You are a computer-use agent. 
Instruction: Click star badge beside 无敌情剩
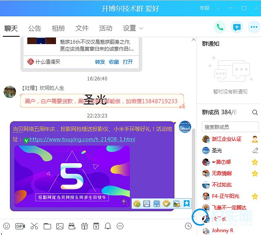(x=255, y=173)
